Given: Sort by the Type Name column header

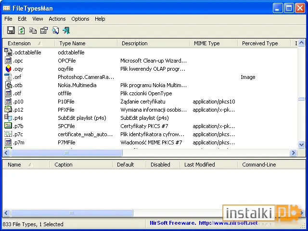Looking at the screenshot, I should (x=86, y=43).
